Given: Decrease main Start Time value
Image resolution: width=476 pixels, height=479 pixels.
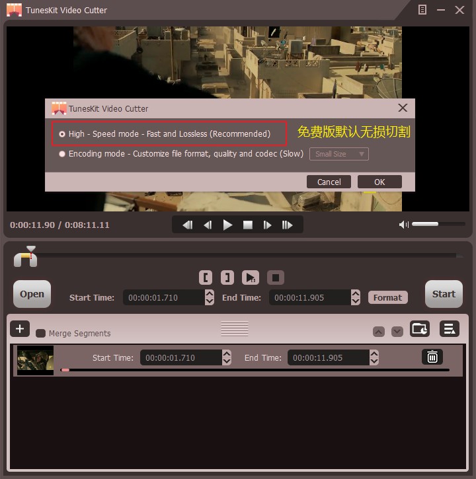Looking at the screenshot, I should coord(210,301).
